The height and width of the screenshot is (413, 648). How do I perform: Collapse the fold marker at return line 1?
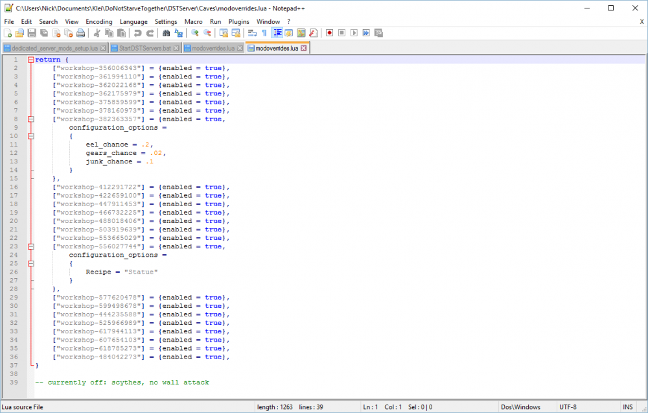(x=30, y=60)
